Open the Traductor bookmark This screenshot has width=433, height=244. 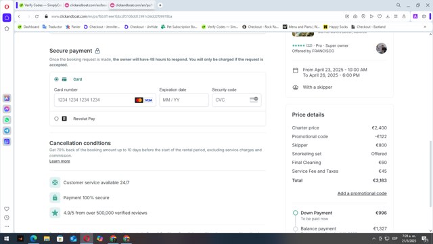click(x=52, y=27)
